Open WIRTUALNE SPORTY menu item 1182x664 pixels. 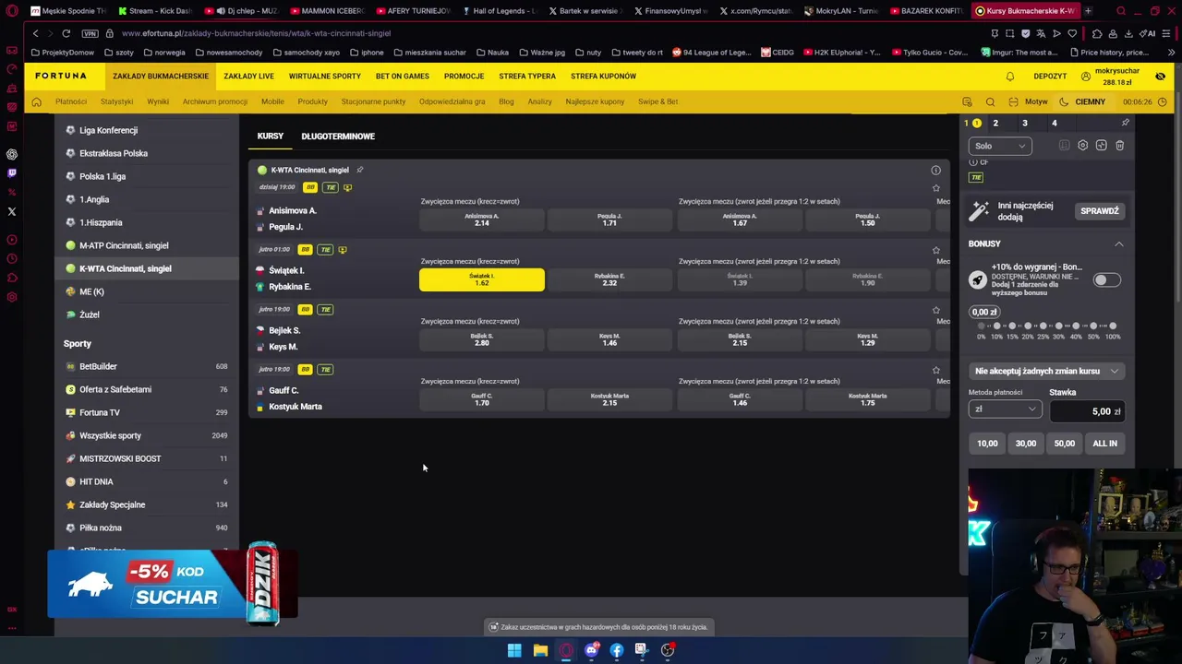pyautogui.click(x=325, y=76)
